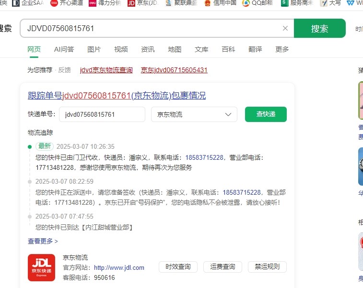The image size is (363, 288).
Task: Click the timestamp 2025-03-07 10:26:35
Action: click(x=85, y=146)
